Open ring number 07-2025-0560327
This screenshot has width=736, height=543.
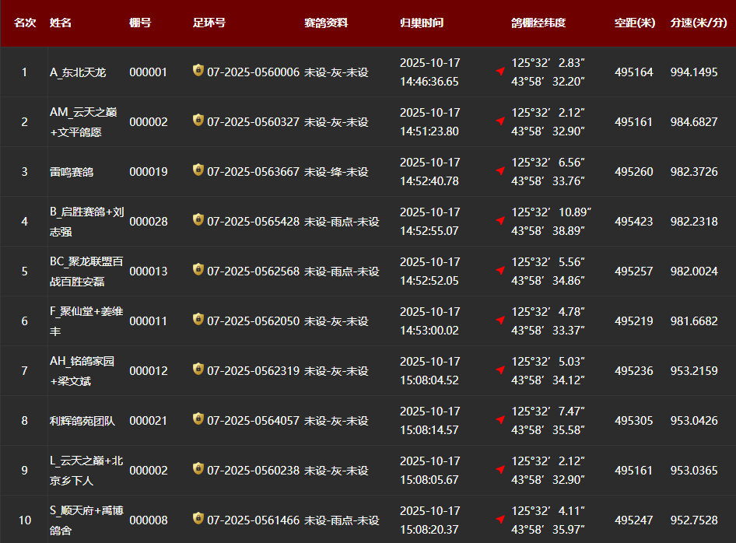[x=253, y=122]
